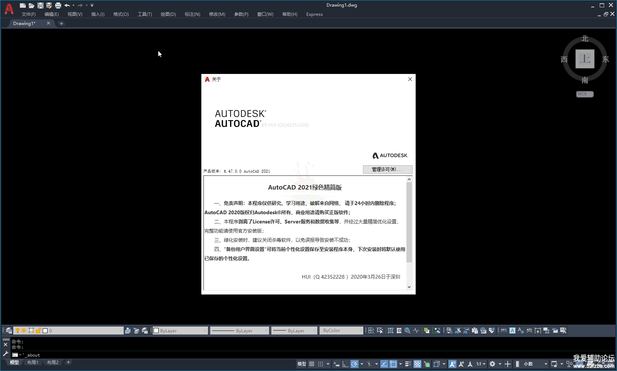This screenshot has width=617, height=371.
Task: Open the 修改(M) menu
Action: point(217,14)
